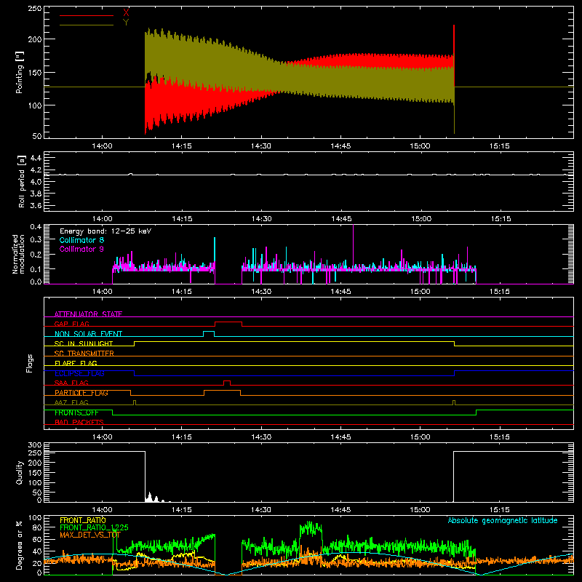Select the red X legend line sample
582x582 pixels.
87,15
